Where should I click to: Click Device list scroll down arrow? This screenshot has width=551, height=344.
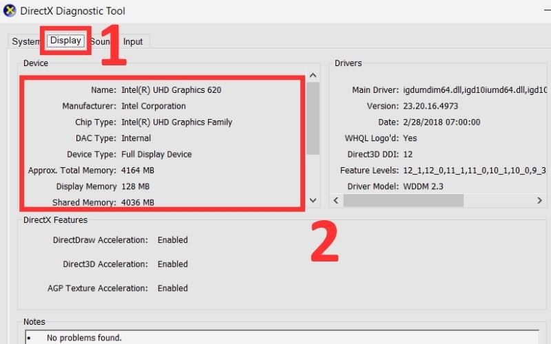tap(313, 200)
